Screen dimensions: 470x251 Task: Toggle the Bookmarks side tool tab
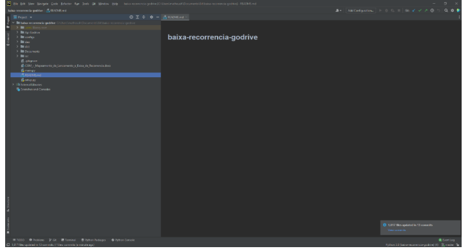tap(8, 225)
